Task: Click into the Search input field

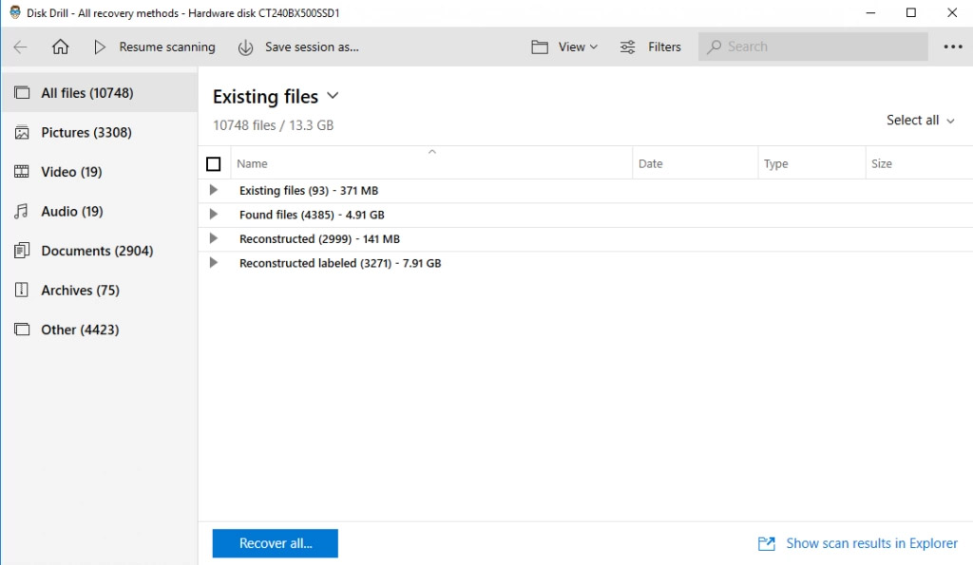Action: pos(813,47)
